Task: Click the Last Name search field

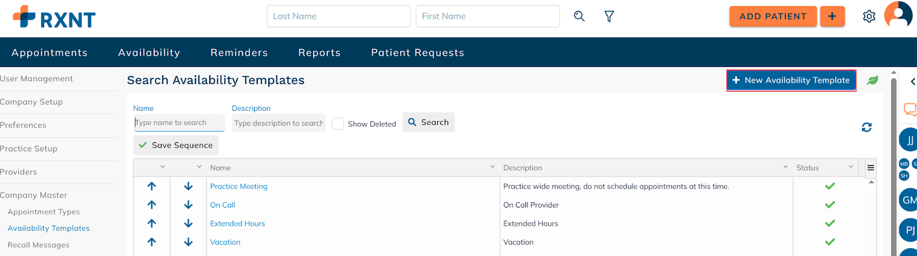Action: pyautogui.click(x=338, y=17)
